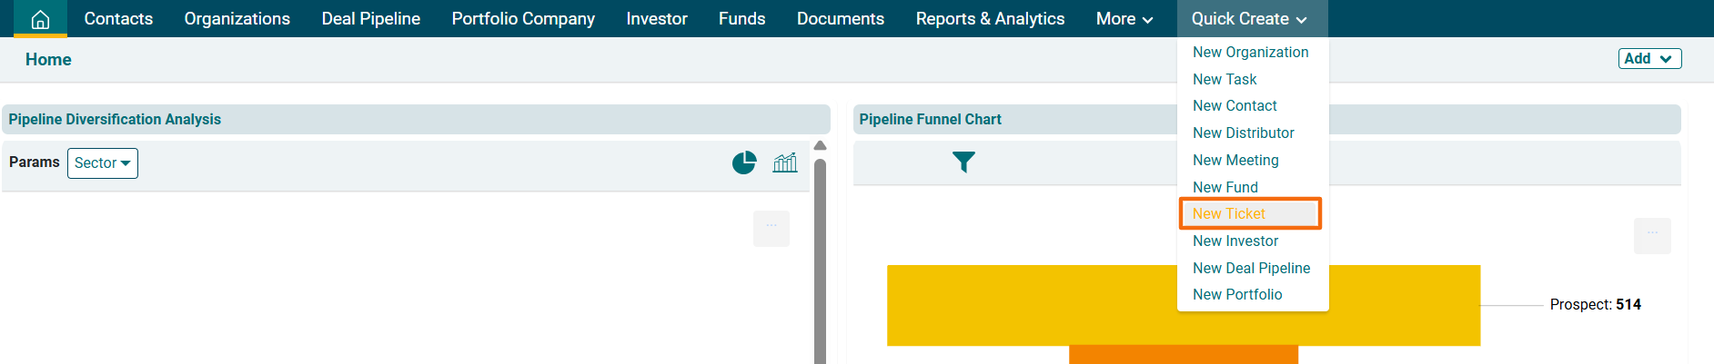The height and width of the screenshot is (364, 1714).
Task: Open ellipsis menu in Pipeline Funnel panel
Action: click(1652, 235)
